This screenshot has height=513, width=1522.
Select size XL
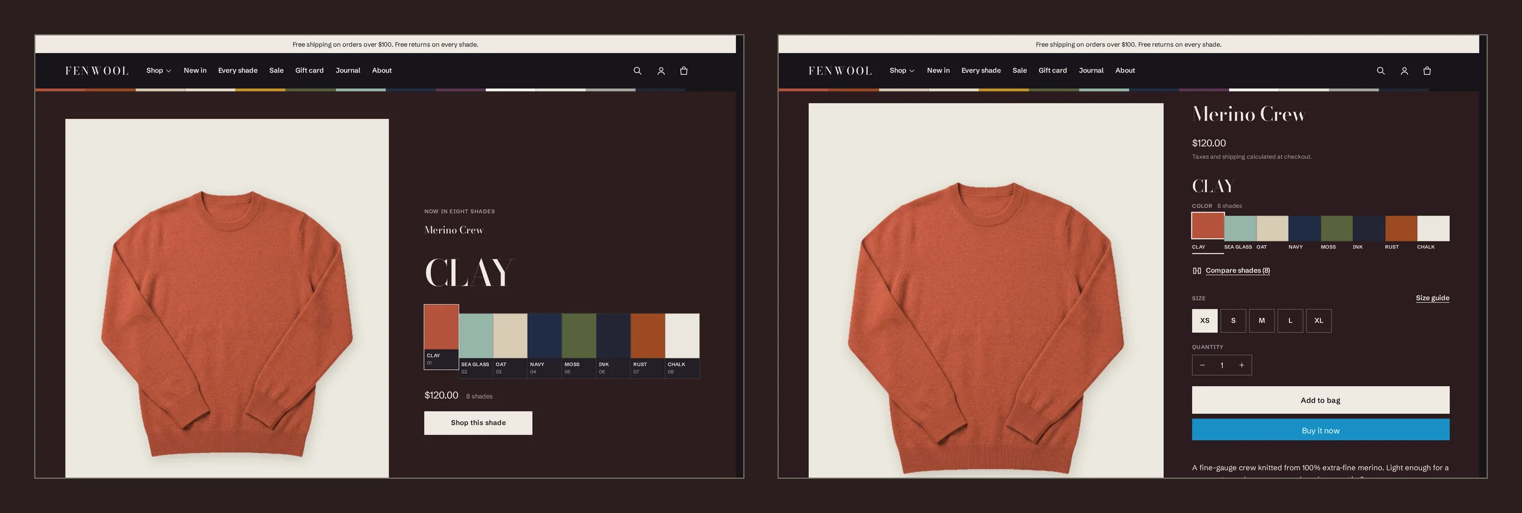point(1318,321)
